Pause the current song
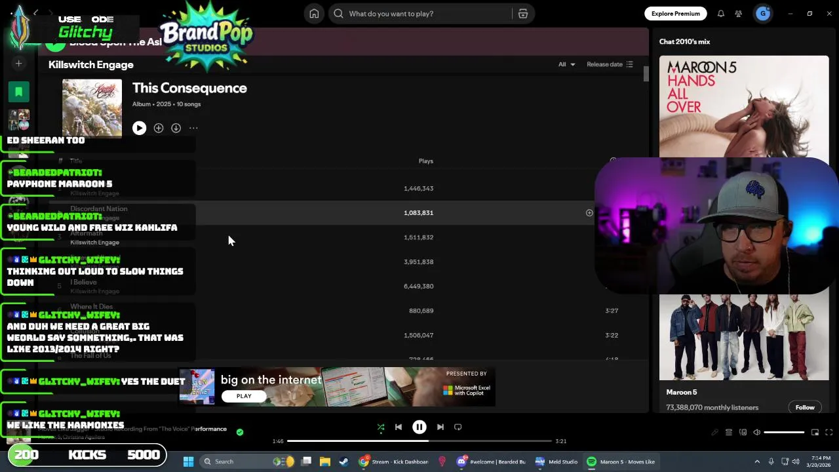This screenshot has height=472, width=839. (419, 427)
